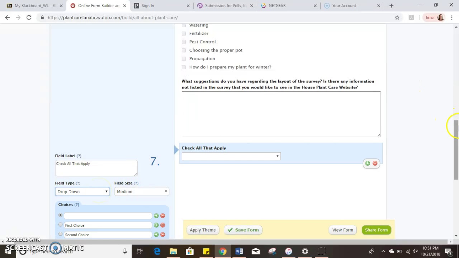
Task: Open the Chrome menu
Action: pos(452,18)
